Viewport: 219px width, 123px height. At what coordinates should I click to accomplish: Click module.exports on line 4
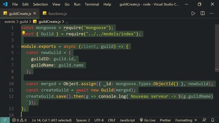click(x=39, y=46)
